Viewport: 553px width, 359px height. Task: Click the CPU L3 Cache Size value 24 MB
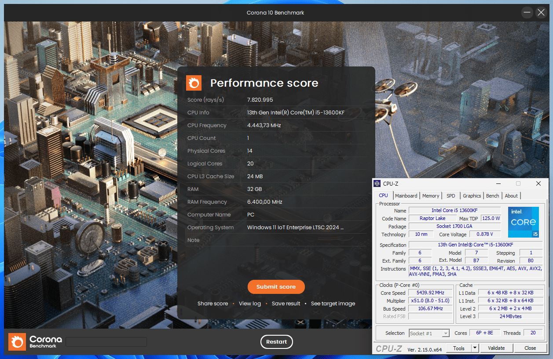(x=255, y=176)
